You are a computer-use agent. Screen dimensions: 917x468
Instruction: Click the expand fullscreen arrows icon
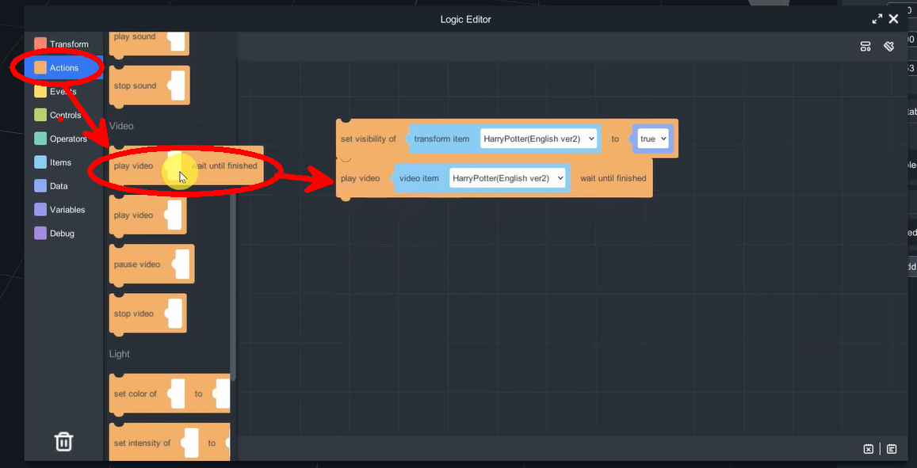[877, 19]
